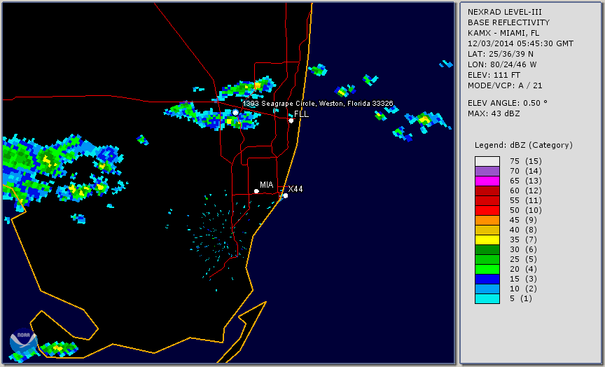Screen dimensions: 605x367
Task: Select the 15 dBZ blue legend swatch
Action: click(487, 279)
